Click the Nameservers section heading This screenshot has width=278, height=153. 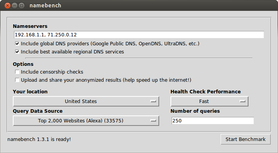pos(30,26)
